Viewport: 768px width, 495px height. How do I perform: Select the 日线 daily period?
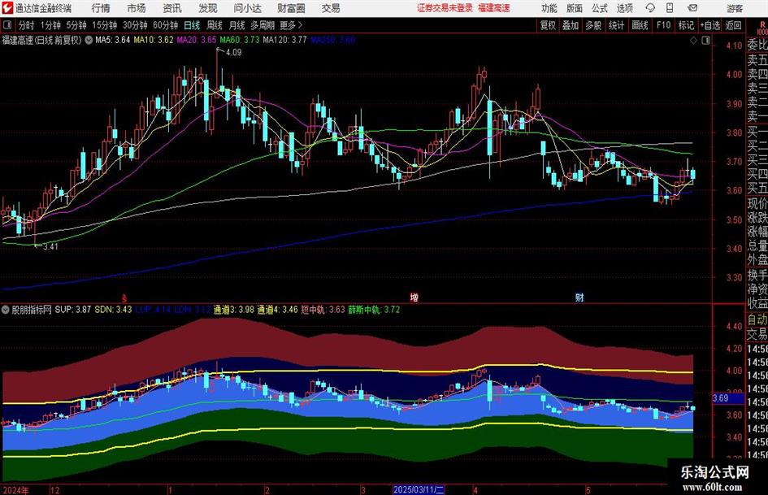tap(192, 25)
